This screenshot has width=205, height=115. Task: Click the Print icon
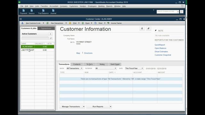(x=70, y=23)
